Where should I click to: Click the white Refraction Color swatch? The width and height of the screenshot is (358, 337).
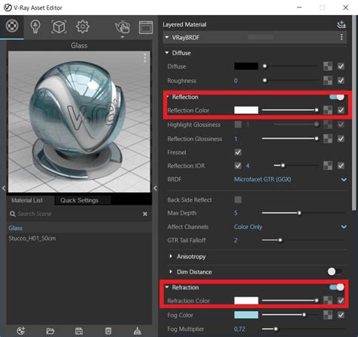click(246, 300)
